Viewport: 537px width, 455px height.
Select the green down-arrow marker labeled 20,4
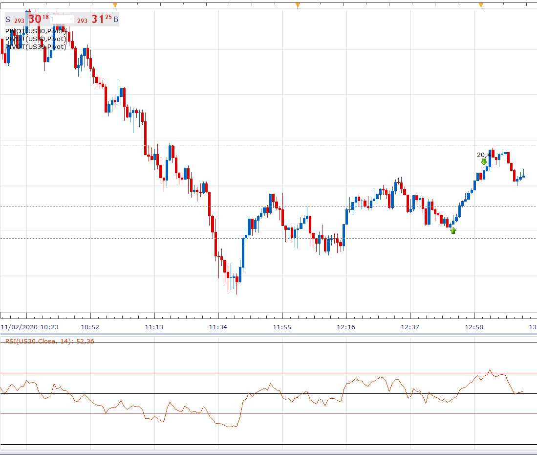tap(484, 161)
